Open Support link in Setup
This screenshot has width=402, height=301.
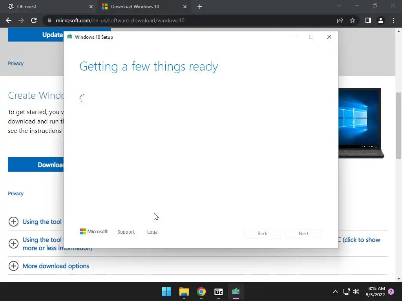[126, 232]
